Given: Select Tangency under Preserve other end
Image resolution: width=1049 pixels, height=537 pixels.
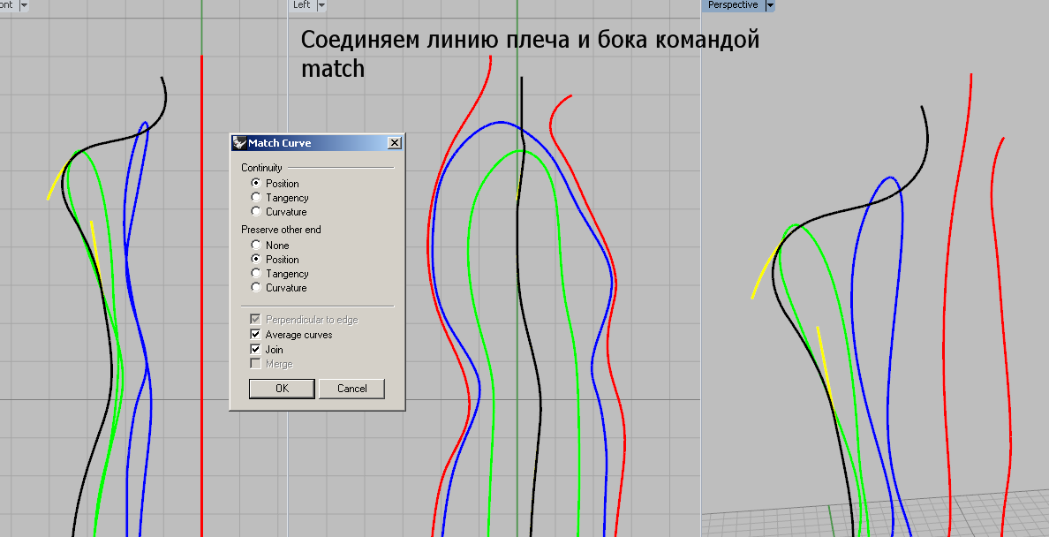Looking at the screenshot, I should point(255,273).
